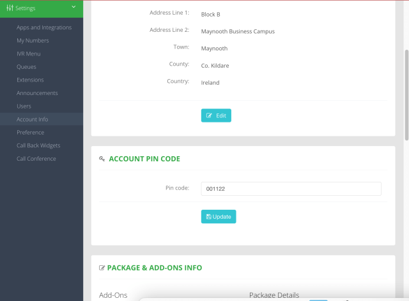The image size is (409, 301).
Task: Click the edit icon beside Package & Add-Ons Info
Action: (x=102, y=268)
